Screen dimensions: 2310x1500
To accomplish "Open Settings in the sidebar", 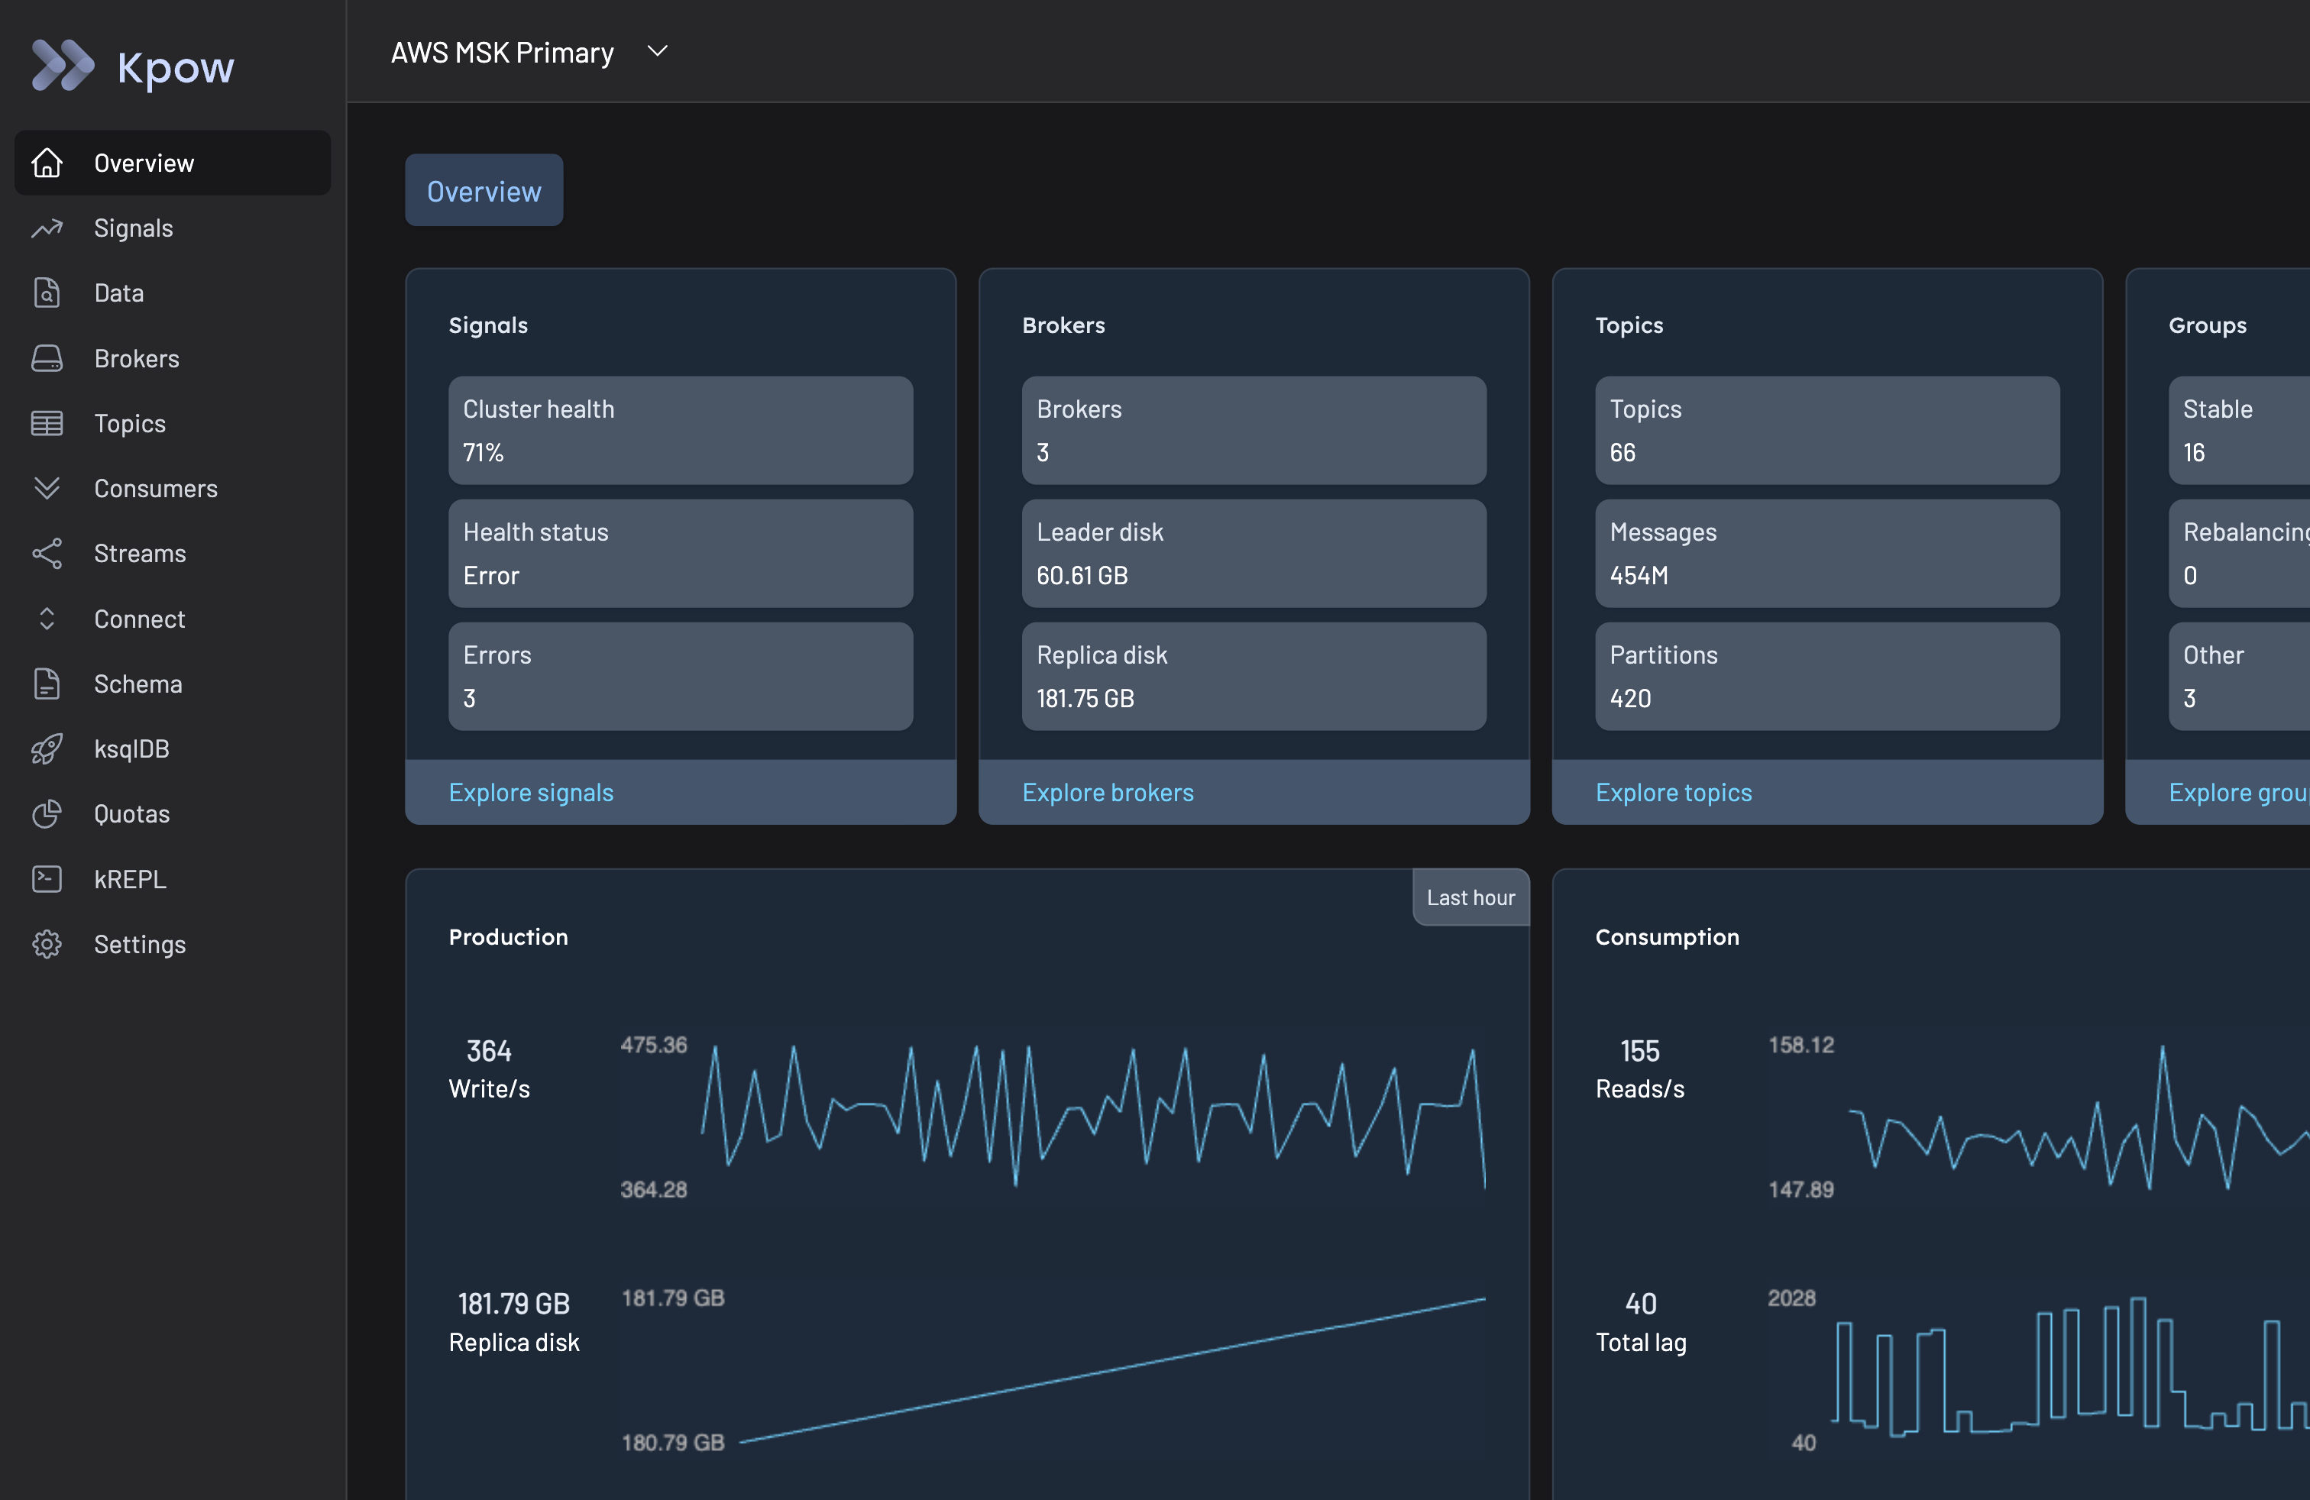I will pos(173,944).
